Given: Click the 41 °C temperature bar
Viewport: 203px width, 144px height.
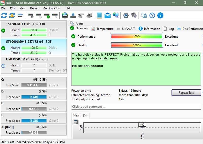Looking at the screenshot, I should [x=34, y=35].
